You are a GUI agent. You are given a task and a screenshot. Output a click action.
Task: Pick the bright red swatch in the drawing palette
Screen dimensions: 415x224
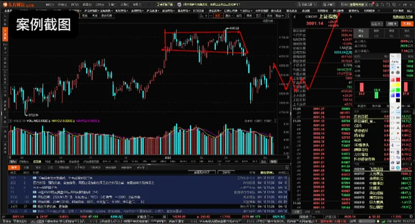point(398,79)
